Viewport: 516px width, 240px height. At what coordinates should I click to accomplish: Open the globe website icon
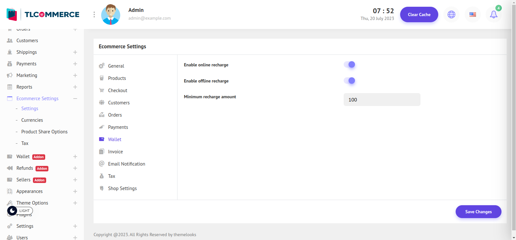(451, 14)
